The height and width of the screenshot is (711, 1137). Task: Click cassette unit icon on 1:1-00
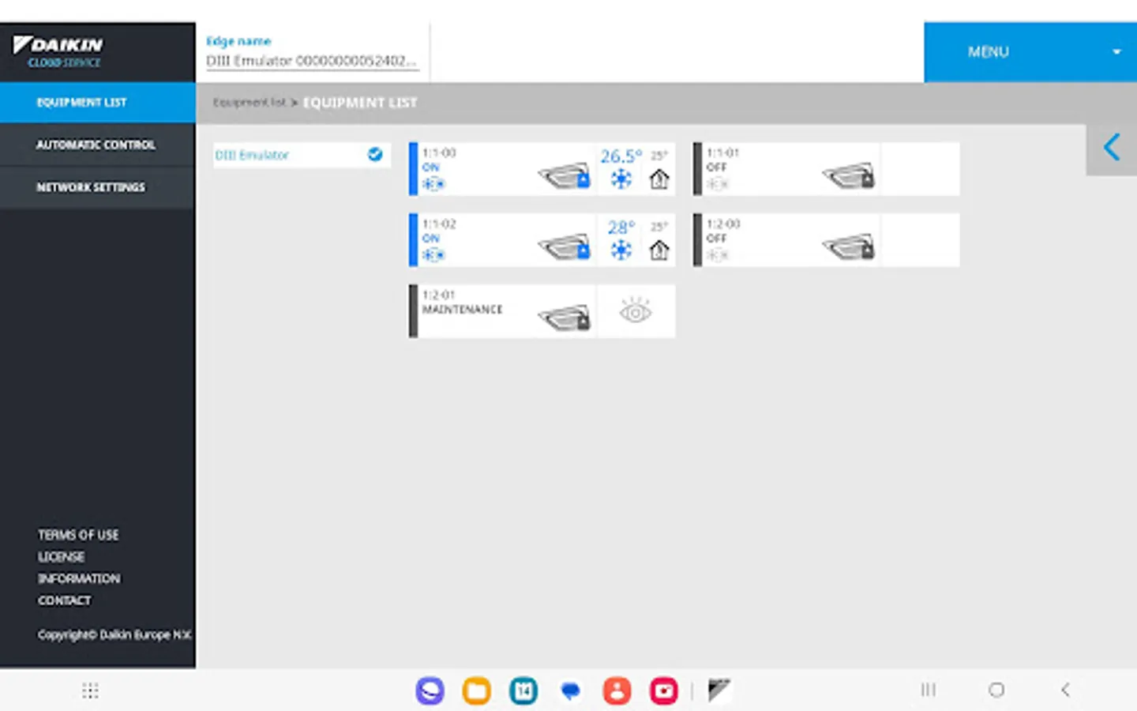tap(565, 175)
